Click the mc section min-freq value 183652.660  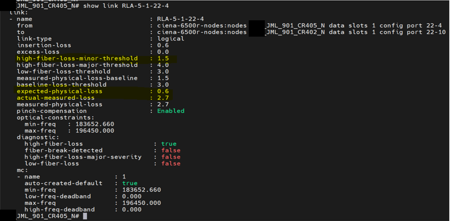[142, 190]
